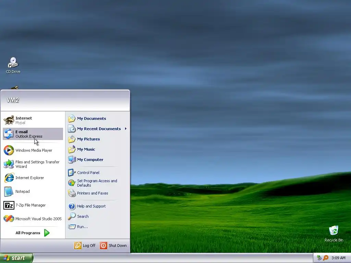Click the 3:09 AM clock
The height and width of the screenshot is (263, 351).
338,258
